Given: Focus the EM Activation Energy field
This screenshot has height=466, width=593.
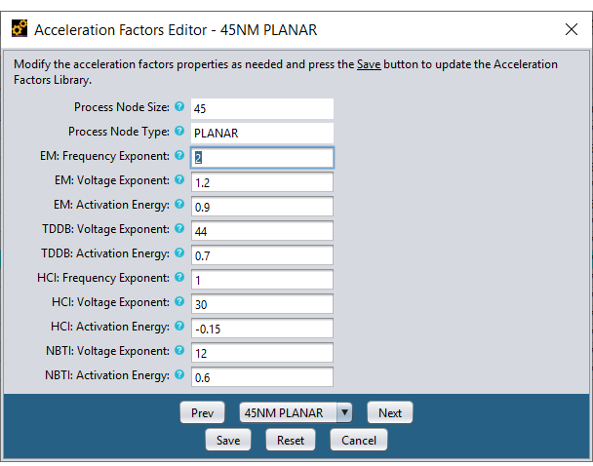Looking at the screenshot, I should click(x=262, y=207).
